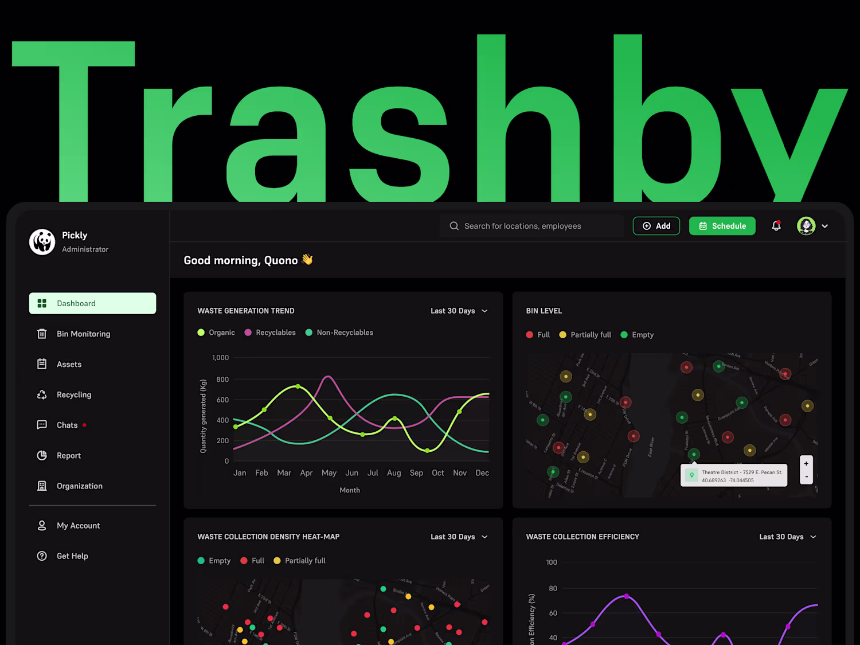Click the Dec label on month axis
The width and height of the screenshot is (860, 645).
click(482, 473)
